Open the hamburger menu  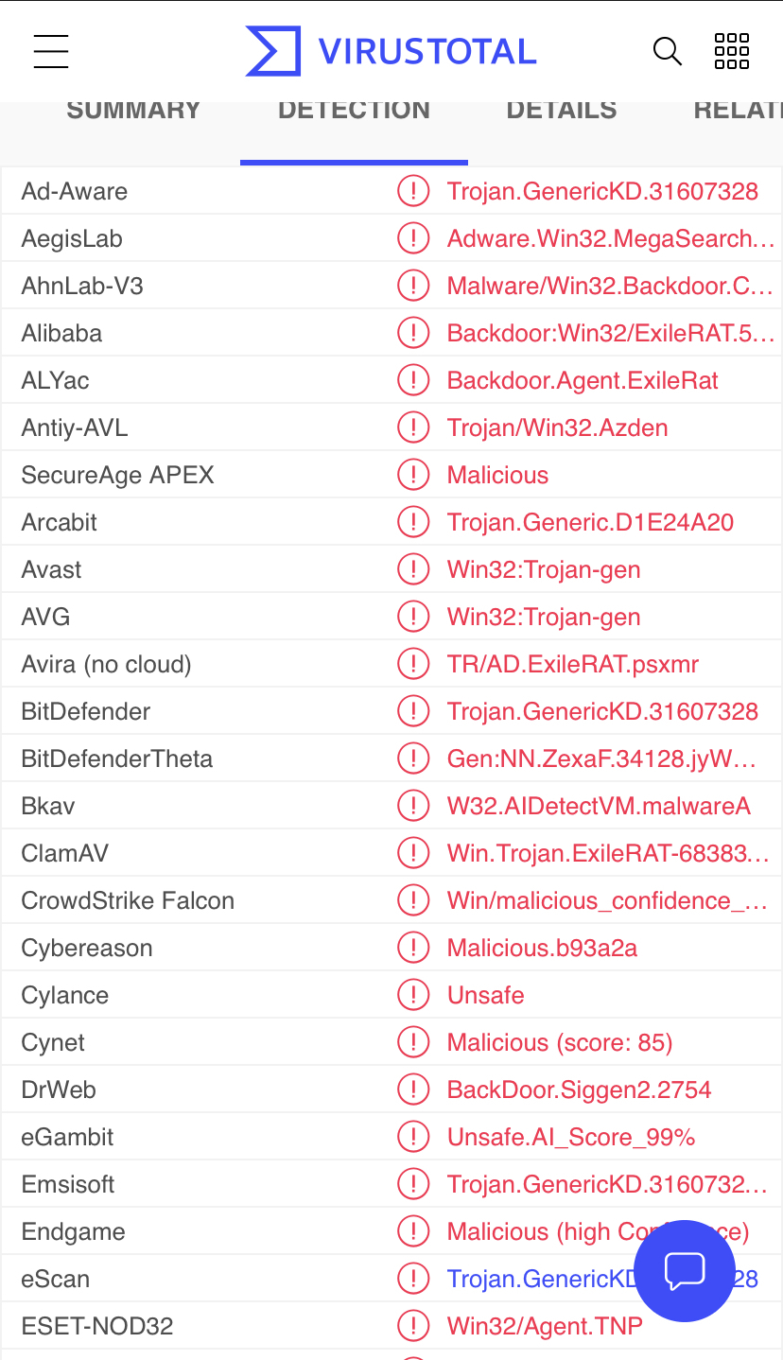point(51,51)
